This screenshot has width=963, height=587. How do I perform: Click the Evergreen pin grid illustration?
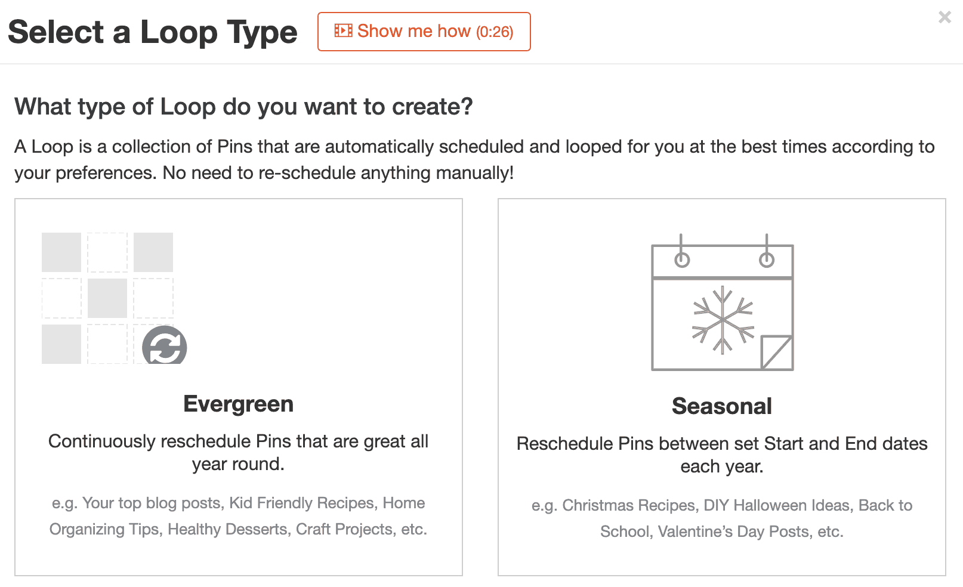[x=114, y=298]
